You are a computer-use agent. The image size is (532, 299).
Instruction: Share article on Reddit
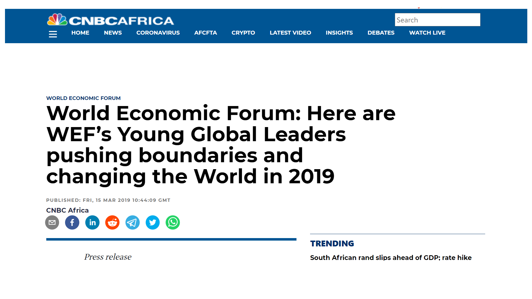(112, 223)
